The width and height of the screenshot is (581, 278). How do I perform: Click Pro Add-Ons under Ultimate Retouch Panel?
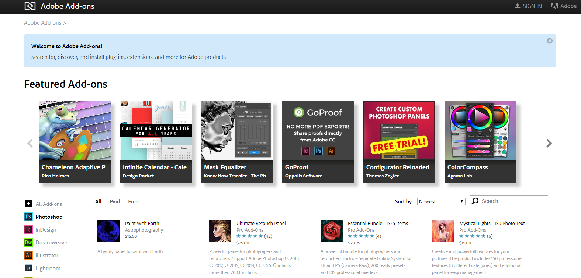(x=250, y=230)
